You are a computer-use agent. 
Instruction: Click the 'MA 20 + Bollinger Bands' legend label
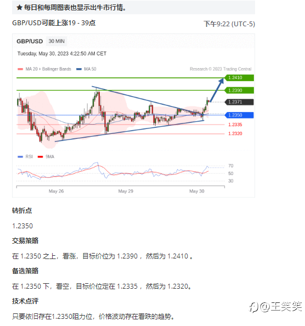pyautogui.click(x=48, y=69)
